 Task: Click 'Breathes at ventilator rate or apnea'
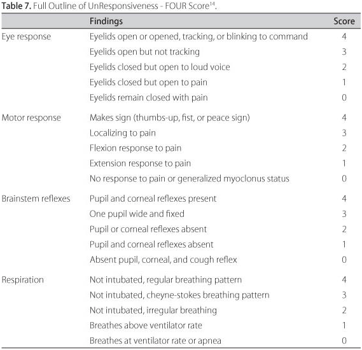click(x=155, y=340)
